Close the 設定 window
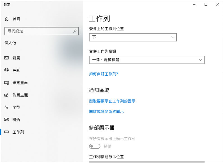The width and height of the screenshot is (224, 163). [x=218, y=4]
